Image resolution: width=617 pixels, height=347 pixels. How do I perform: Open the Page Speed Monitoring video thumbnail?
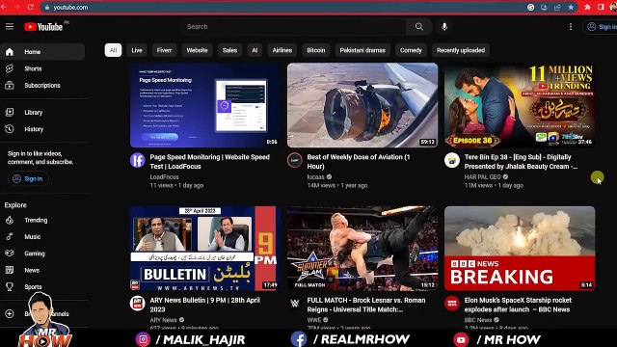(x=205, y=105)
